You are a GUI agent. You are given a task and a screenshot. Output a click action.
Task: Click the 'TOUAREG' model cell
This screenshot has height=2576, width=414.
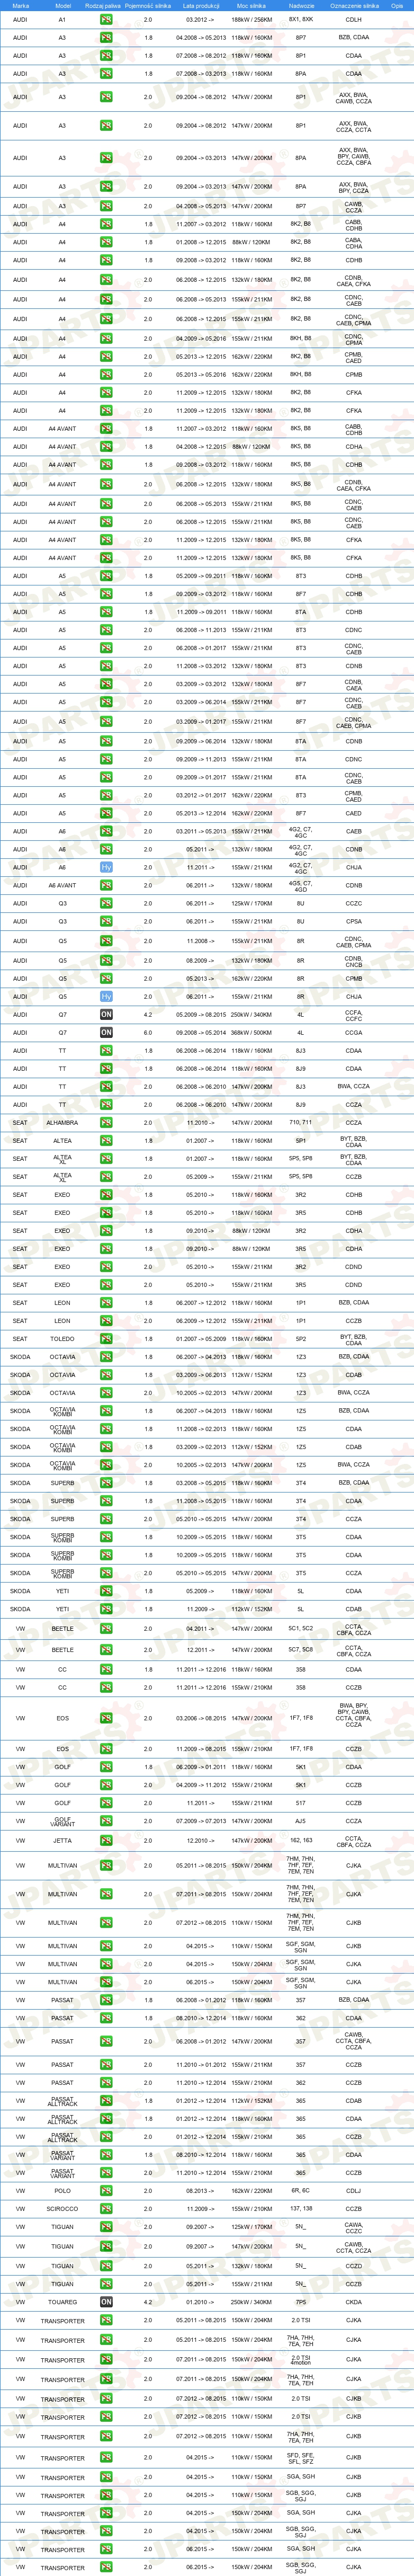[62, 2301]
